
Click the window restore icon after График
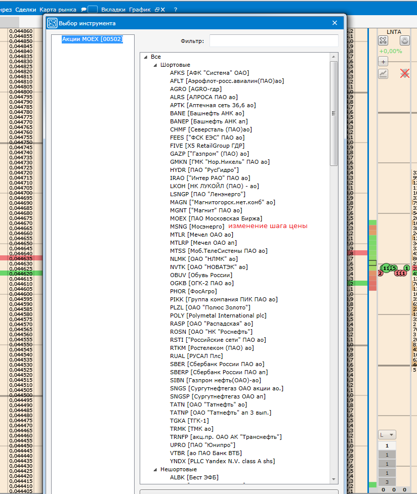(157, 10)
